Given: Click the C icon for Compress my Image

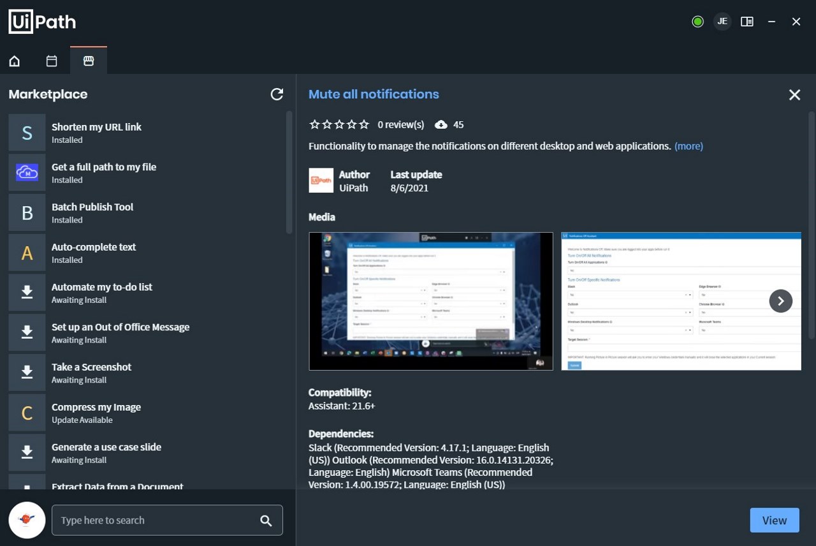Looking at the screenshot, I should tap(27, 413).
